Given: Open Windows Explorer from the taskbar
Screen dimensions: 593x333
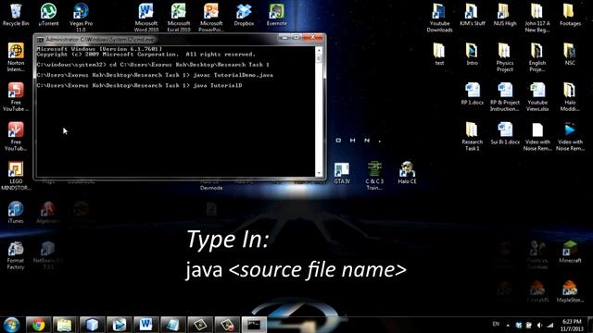Looking at the screenshot, I should click(x=64, y=325).
